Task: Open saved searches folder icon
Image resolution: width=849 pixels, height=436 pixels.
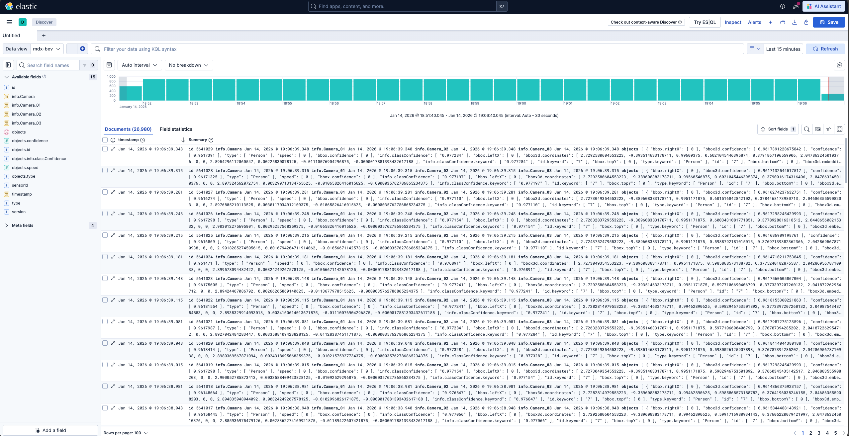Action: coord(783,22)
